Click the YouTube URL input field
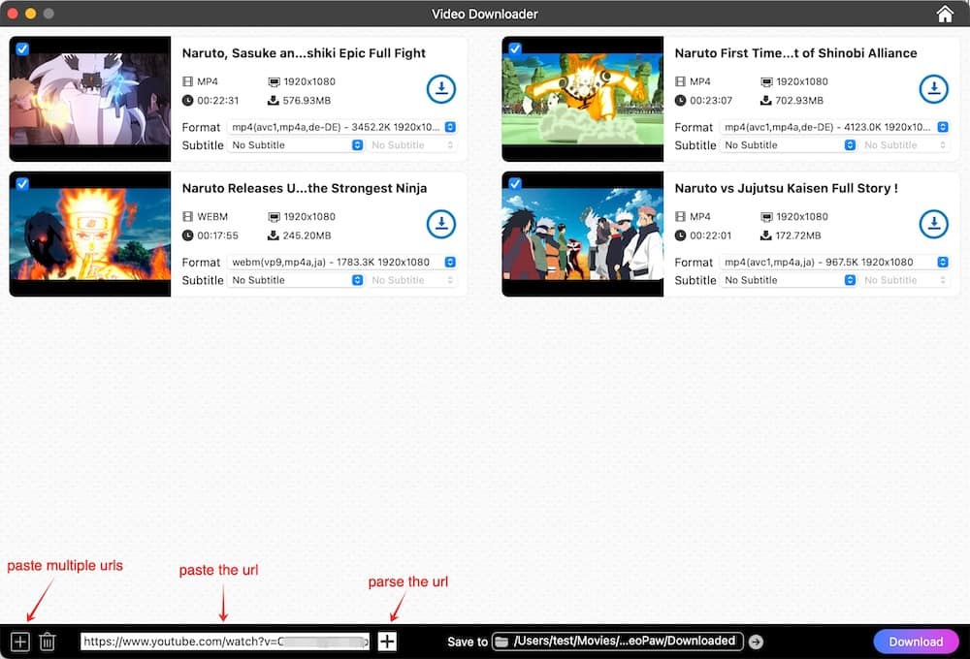 (x=223, y=641)
